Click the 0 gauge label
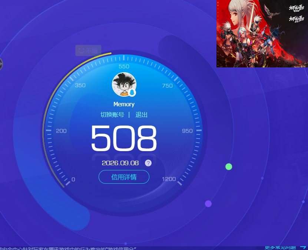308x250 pixels. pos(73,179)
